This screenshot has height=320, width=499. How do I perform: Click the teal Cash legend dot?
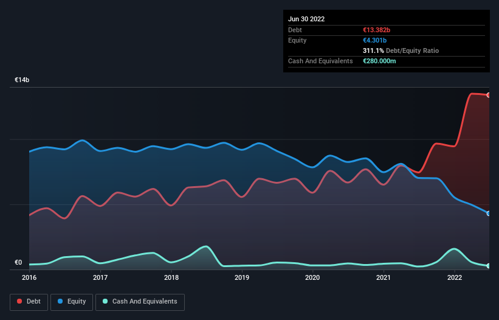pos(105,301)
